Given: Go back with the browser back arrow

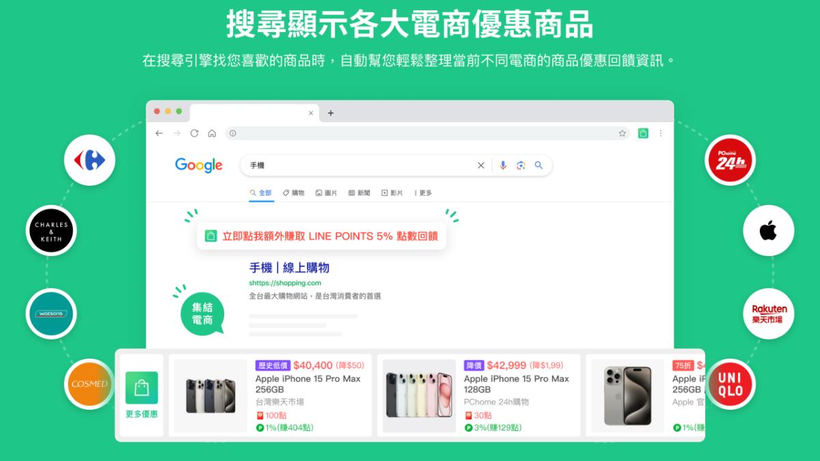Looking at the screenshot, I should click(159, 133).
